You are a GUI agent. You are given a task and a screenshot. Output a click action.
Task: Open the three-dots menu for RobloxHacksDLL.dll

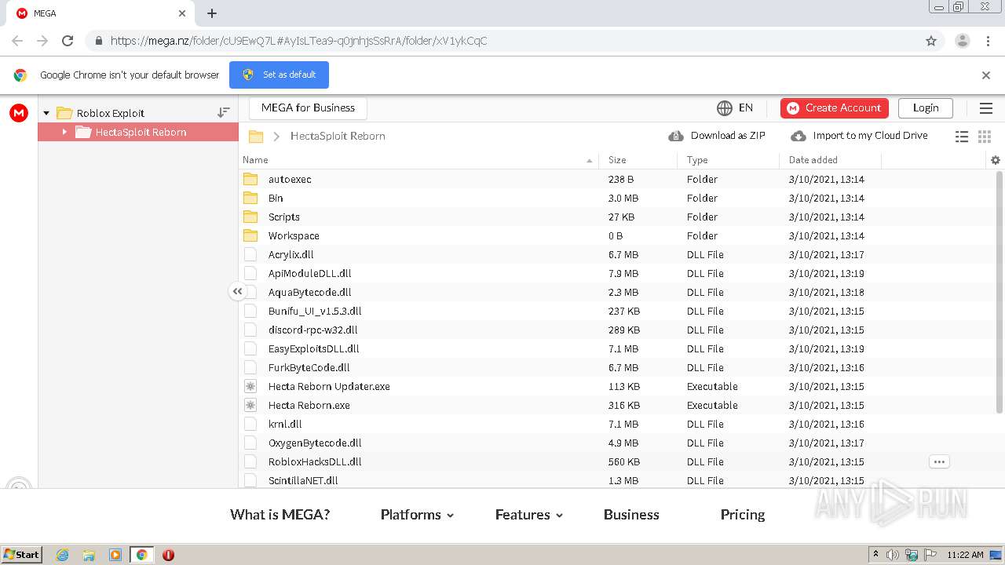point(939,461)
